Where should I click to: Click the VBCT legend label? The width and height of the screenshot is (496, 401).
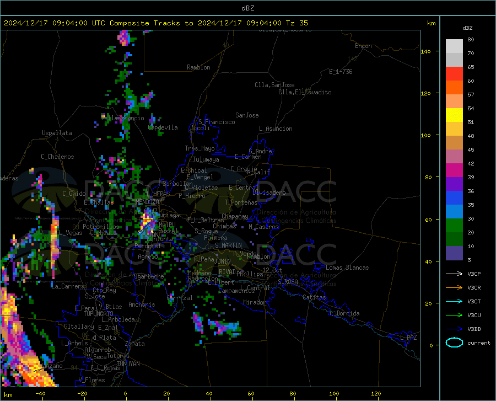(x=474, y=302)
